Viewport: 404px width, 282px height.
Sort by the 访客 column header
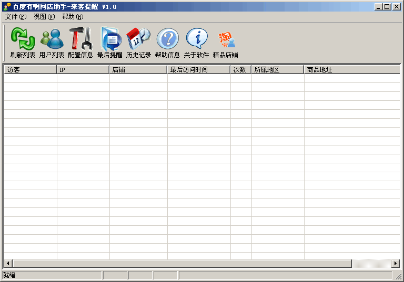click(x=31, y=69)
